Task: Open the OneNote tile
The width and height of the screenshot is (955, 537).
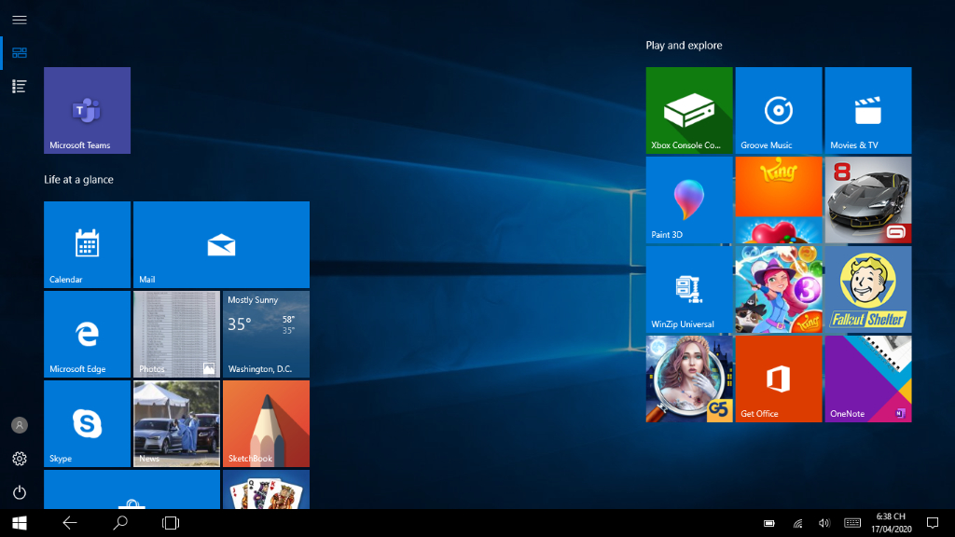Action: (868, 379)
